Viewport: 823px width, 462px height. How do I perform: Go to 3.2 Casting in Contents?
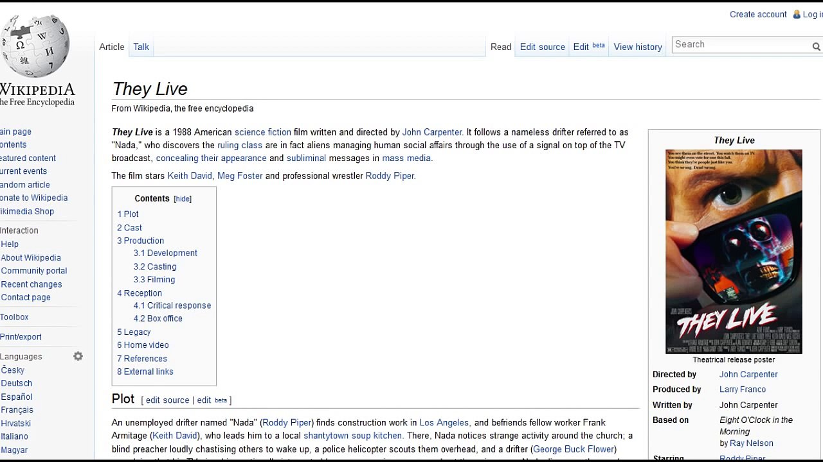[x=155, y=266]
